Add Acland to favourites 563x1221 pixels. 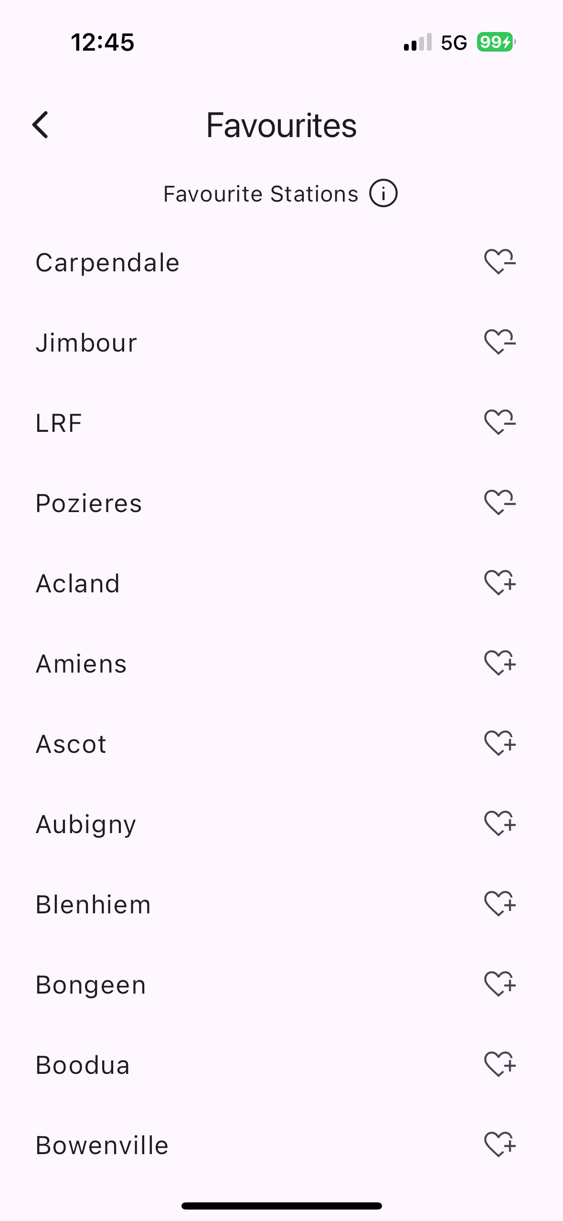coord(499,583)
